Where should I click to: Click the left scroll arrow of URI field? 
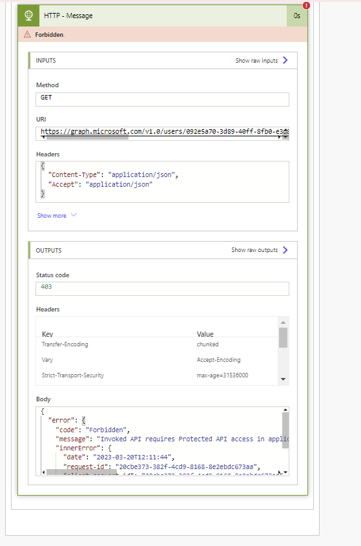coord(43,138)
